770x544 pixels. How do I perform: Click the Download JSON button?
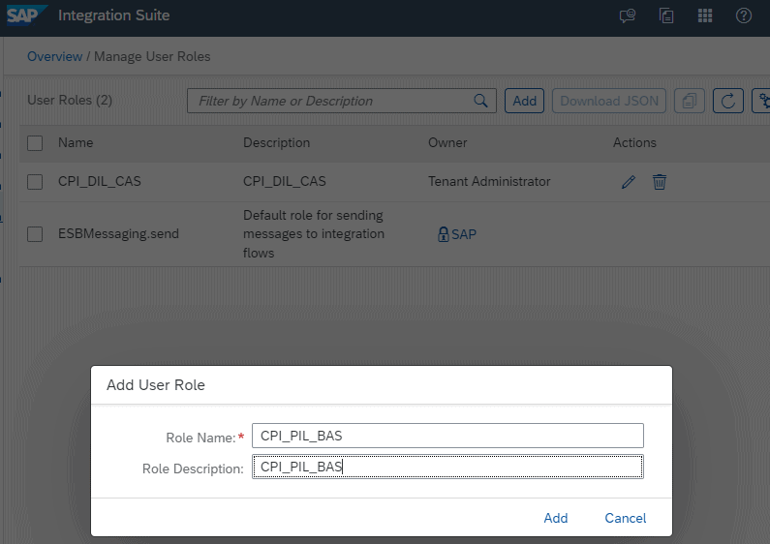609,101
